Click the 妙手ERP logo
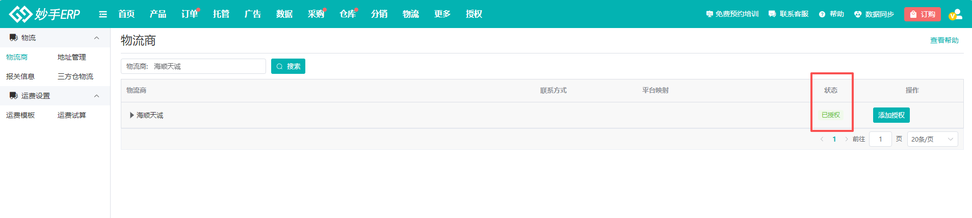The height and width of the screenshot is (218, 972). [x=45, y=14]
